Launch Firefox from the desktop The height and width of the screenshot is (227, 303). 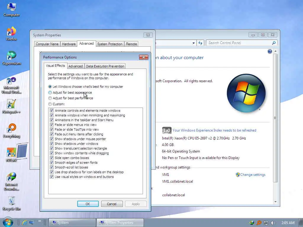(x=12, y=34)
